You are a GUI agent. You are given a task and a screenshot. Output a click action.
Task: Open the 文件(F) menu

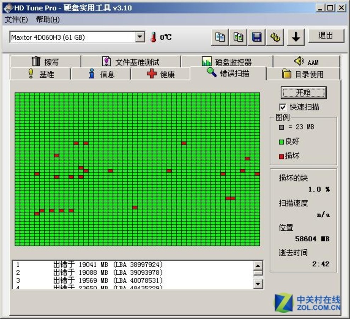[x=16, y=19]
